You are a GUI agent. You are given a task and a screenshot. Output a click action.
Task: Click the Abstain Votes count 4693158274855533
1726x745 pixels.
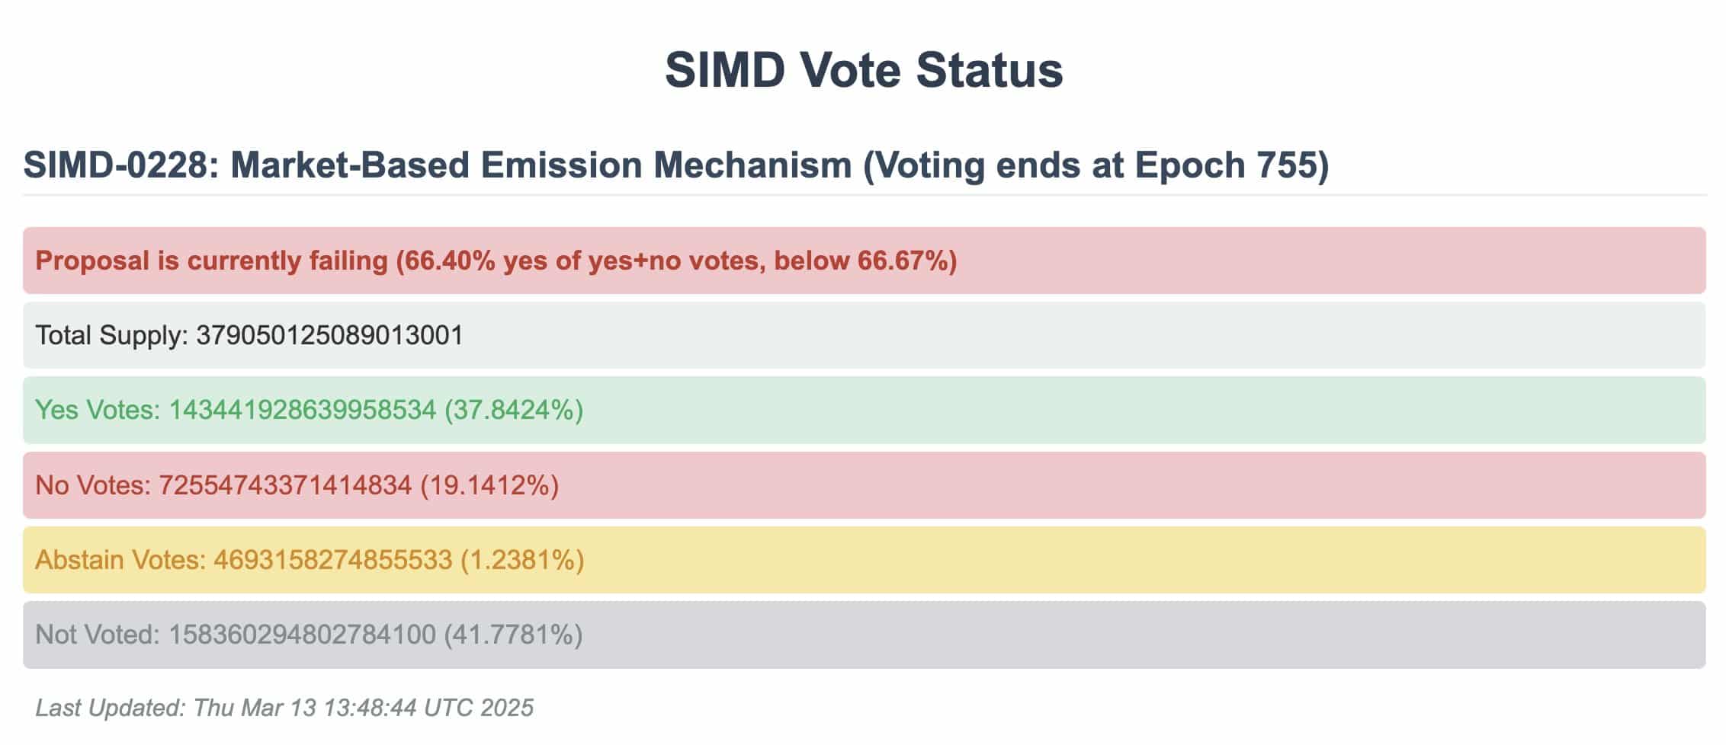coord(332,560)
